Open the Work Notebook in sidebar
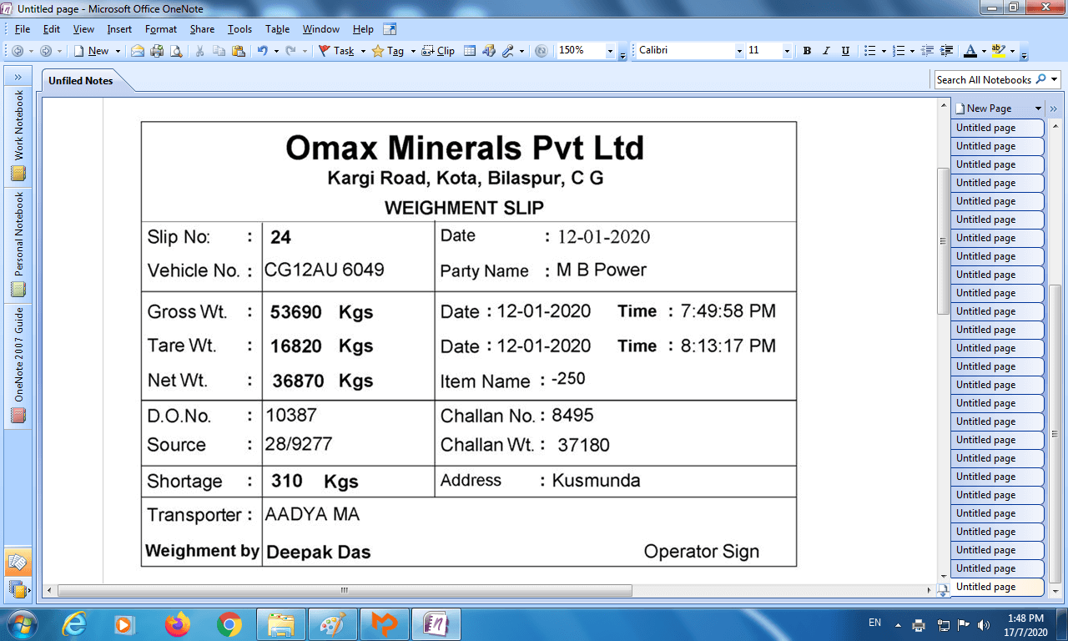 pyautogui.click(x=18, y=135)
